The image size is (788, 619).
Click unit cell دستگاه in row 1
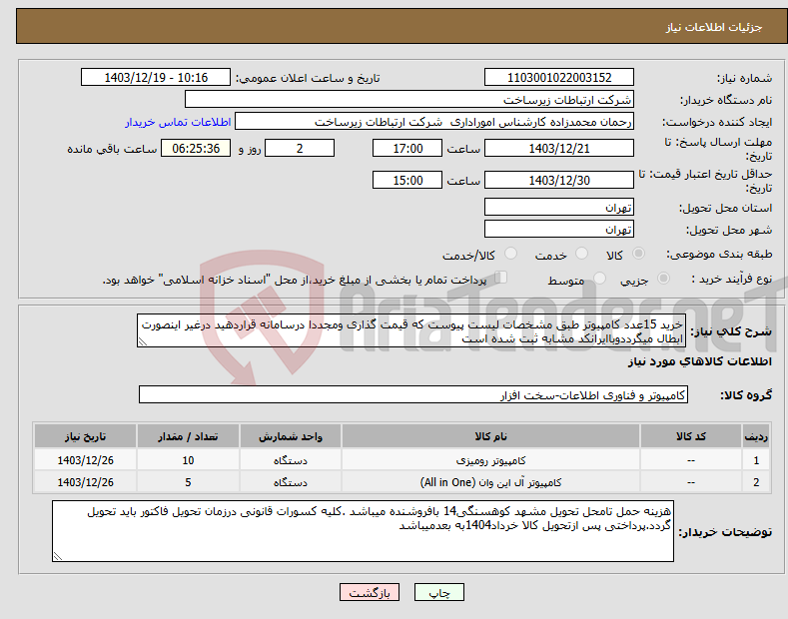tap(290, 460)
